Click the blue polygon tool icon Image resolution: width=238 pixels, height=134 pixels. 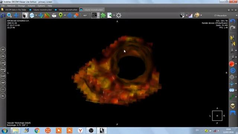(70, 15)
